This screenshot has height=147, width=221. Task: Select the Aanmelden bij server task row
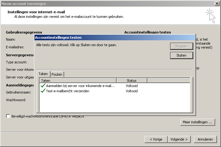(x=80, y=86)
